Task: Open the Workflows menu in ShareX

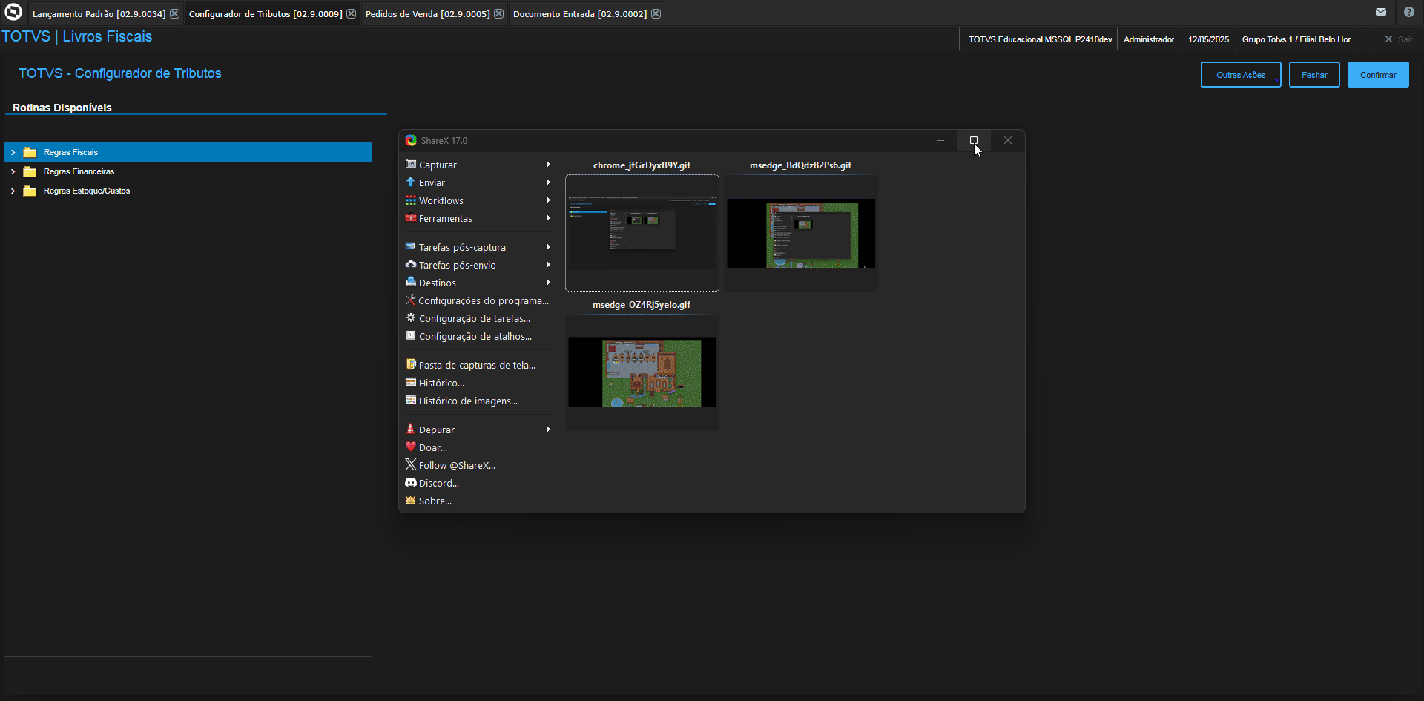Action: tap(478, 200)
